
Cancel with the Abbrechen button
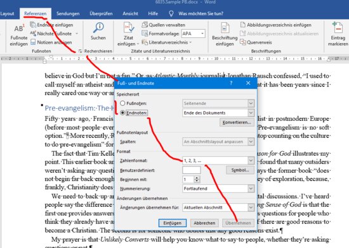tap(204, 223)
